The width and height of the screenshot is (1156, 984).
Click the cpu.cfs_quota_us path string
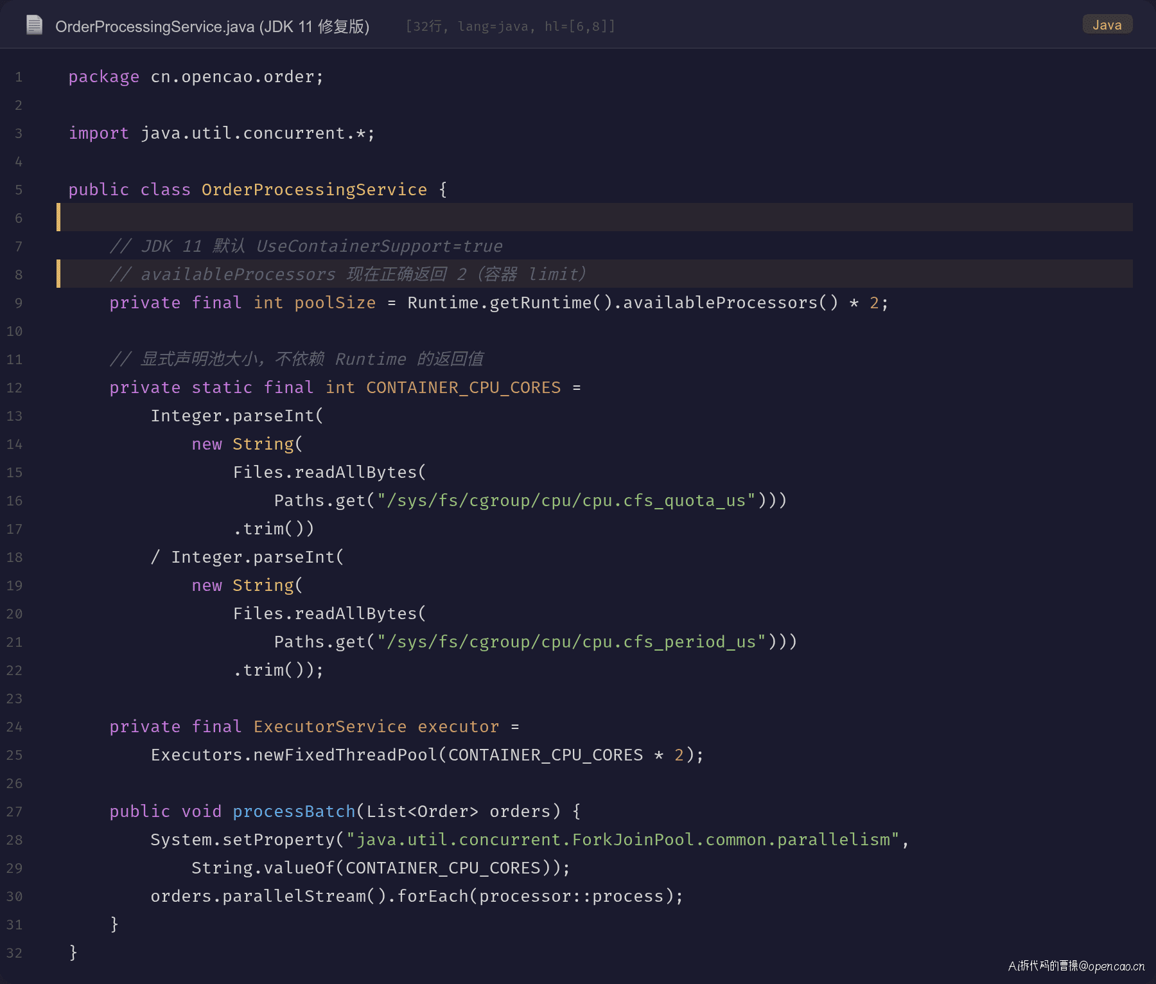[x=566, y=501]
